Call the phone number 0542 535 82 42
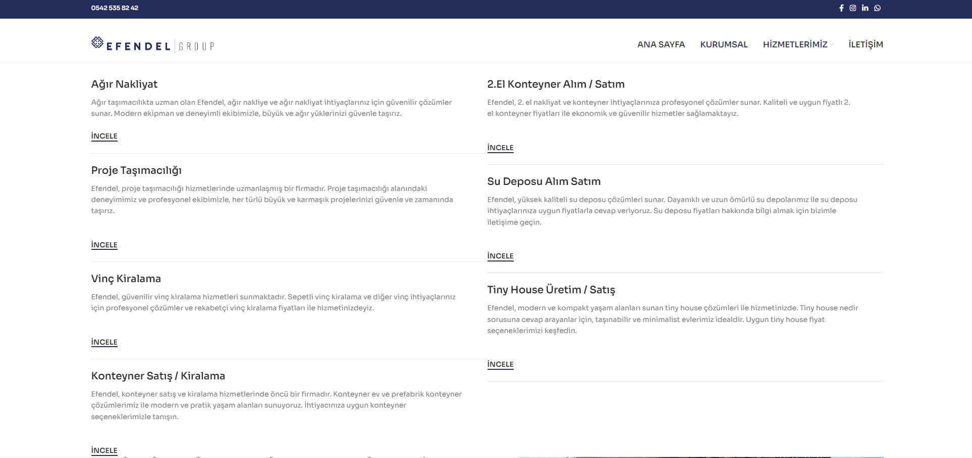Screen dimensions: 972x458 [115, 8]
